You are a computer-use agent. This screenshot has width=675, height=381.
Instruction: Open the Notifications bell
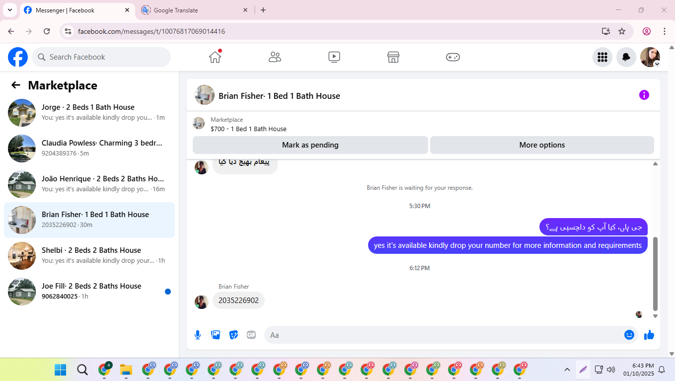pos(626,57)
